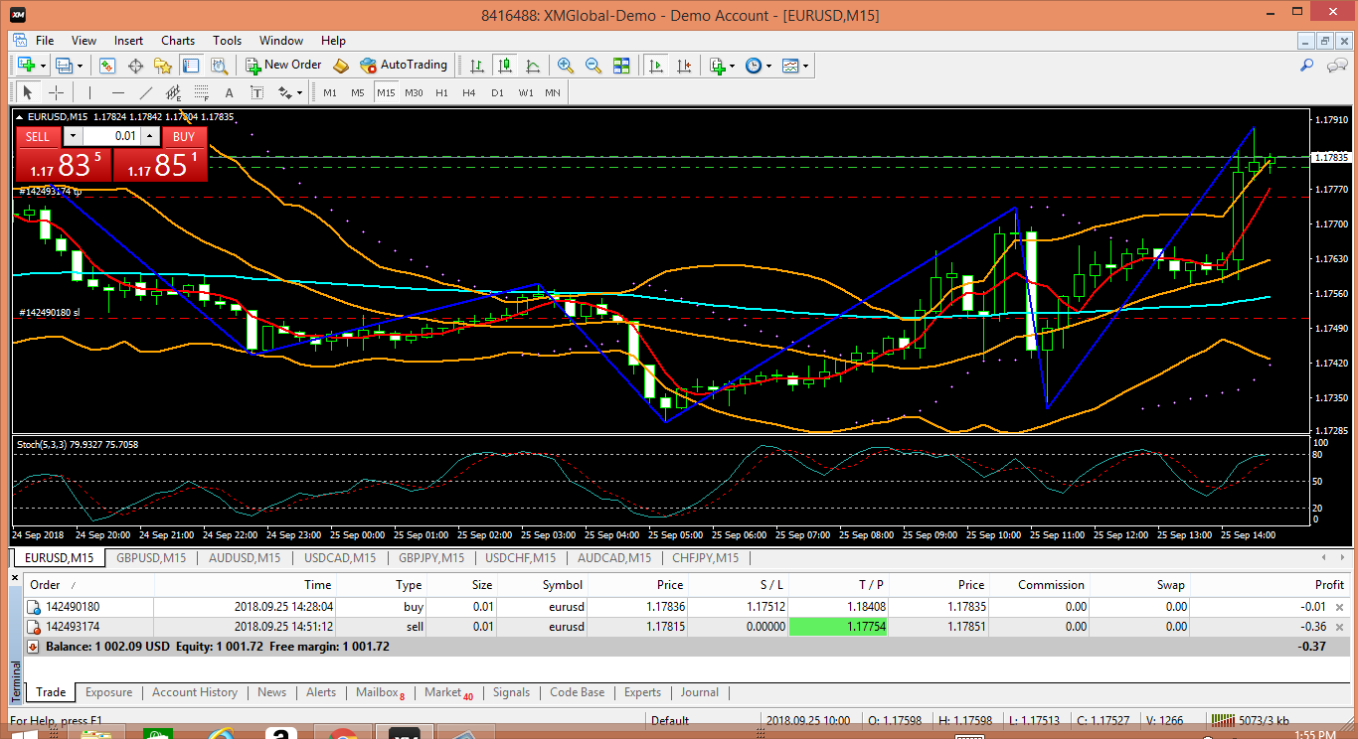Screen dimensions: 1358x739
Task: Click the highlighted T/P cell 1.17754
Action: [x=837, y=627]
